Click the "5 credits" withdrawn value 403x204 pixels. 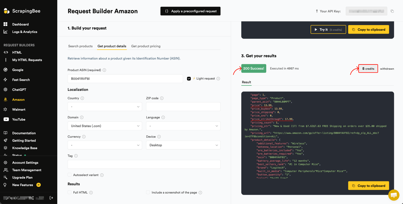368,69
